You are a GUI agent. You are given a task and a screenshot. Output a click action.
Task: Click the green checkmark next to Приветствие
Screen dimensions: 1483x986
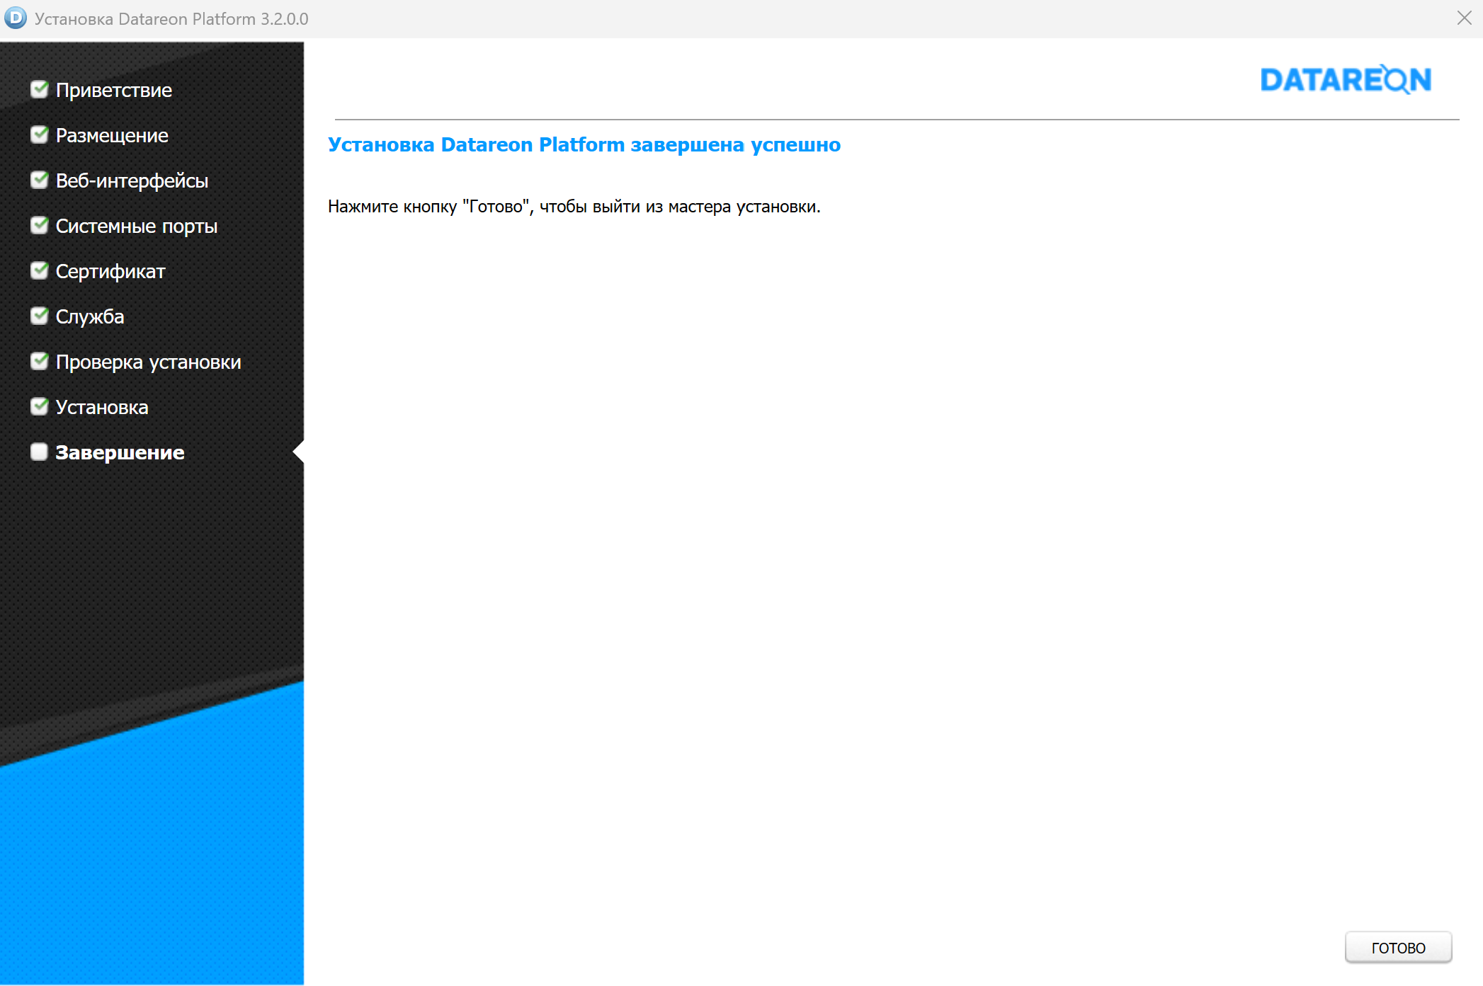[x=40, y=89]
